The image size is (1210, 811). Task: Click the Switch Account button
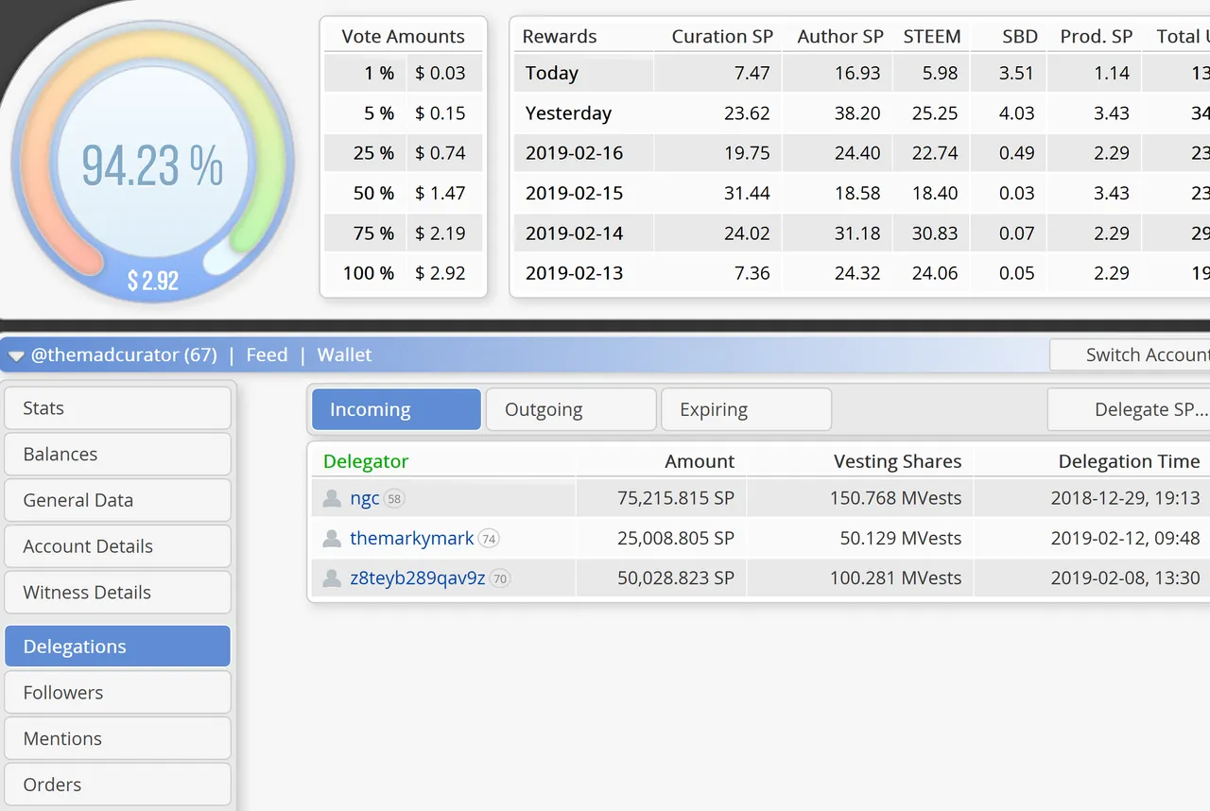coord(1130,354)
